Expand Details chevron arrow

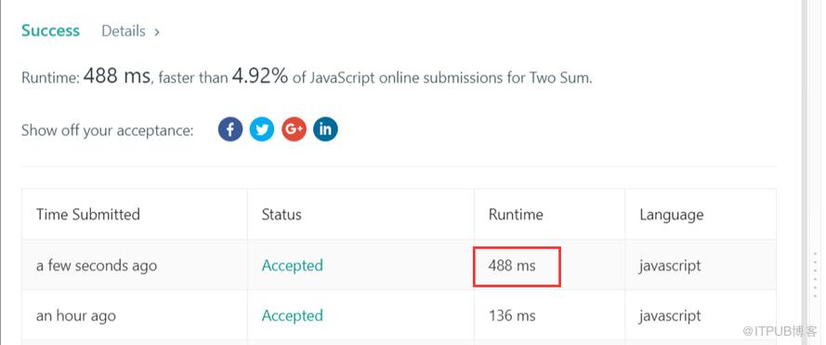pos(157,33)
